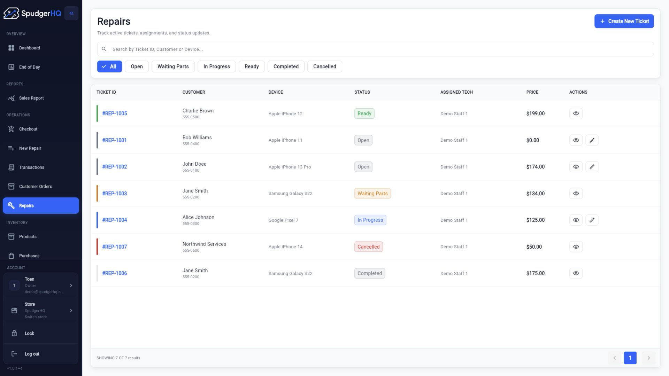Open ticket #REP-1006 link
669x376 pixels.
[x=115, y=273]
